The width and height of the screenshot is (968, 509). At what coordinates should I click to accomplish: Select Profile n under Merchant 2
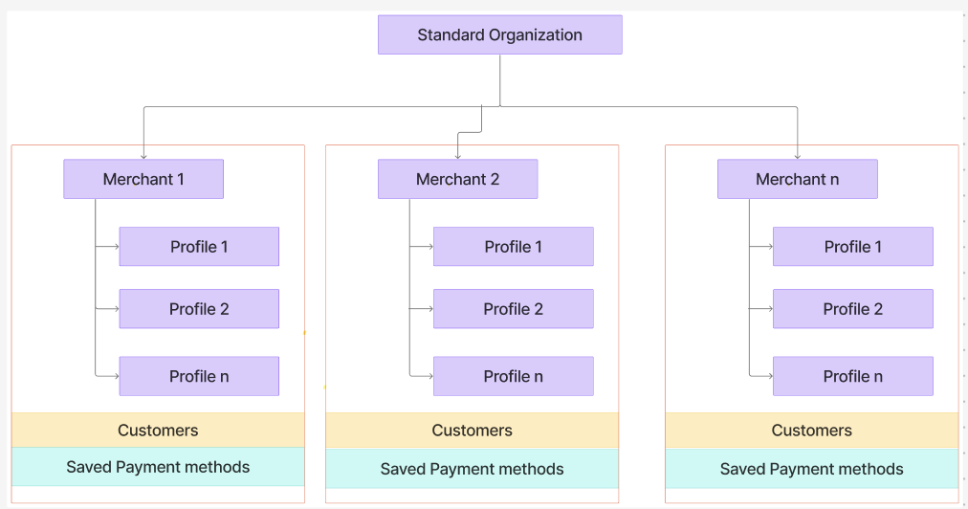point(513,376)
